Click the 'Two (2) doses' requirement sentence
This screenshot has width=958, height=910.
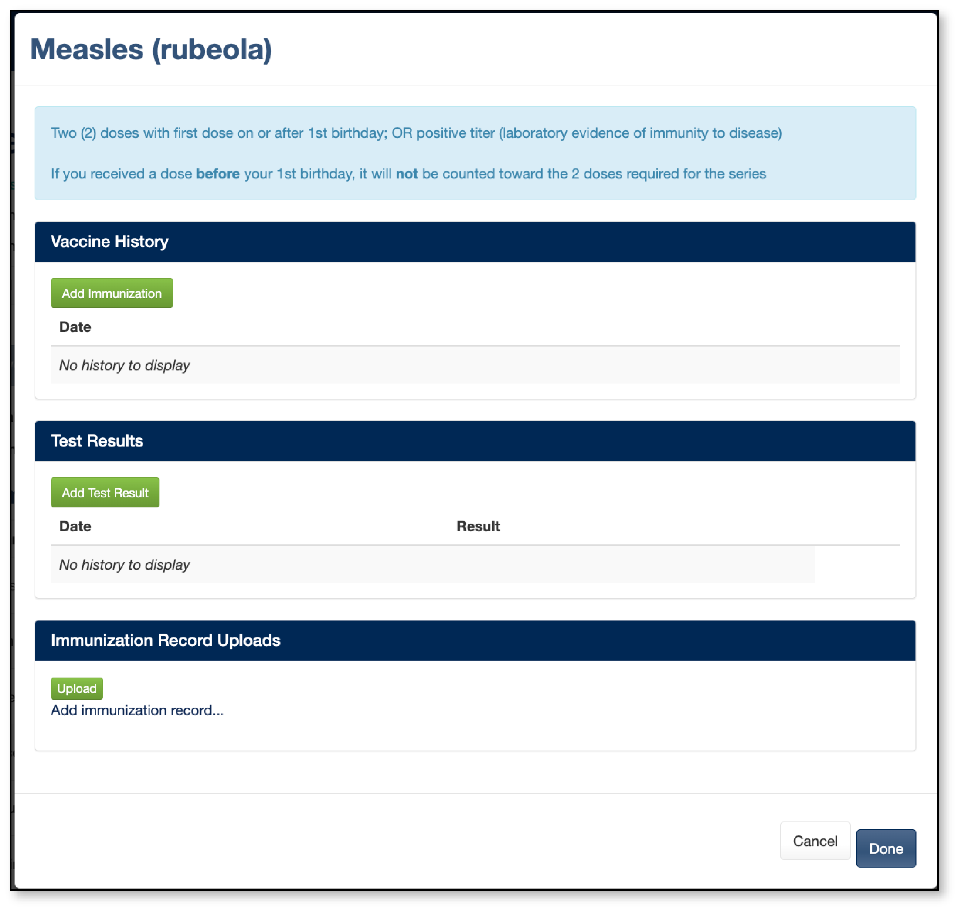[x=416, y=133]
